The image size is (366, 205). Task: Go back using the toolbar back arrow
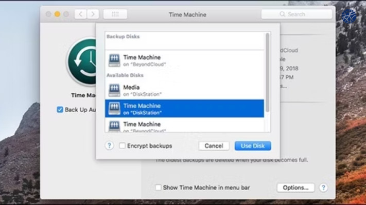[80, 14]
